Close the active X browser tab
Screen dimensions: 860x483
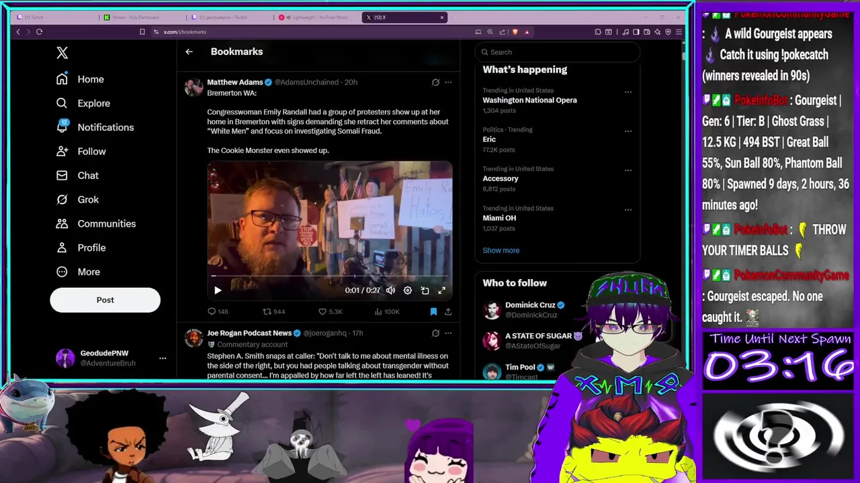[442, 17]
